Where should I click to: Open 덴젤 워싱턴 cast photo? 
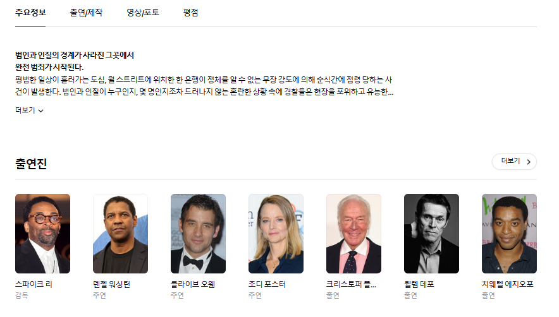tap(121, 234)
